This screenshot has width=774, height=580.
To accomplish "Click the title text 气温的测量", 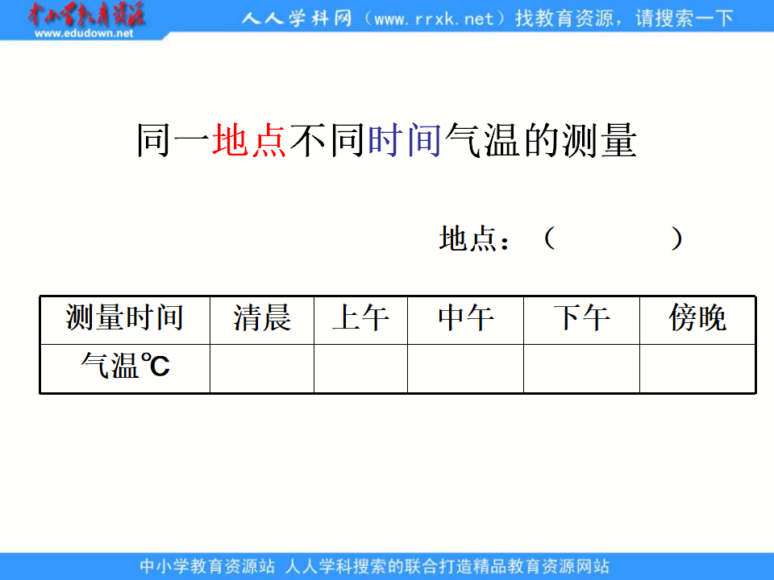I will [x=541, y=140].
